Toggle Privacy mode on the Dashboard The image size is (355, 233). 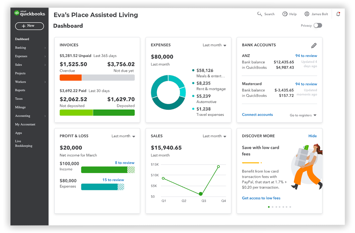[x=318, y=26]
